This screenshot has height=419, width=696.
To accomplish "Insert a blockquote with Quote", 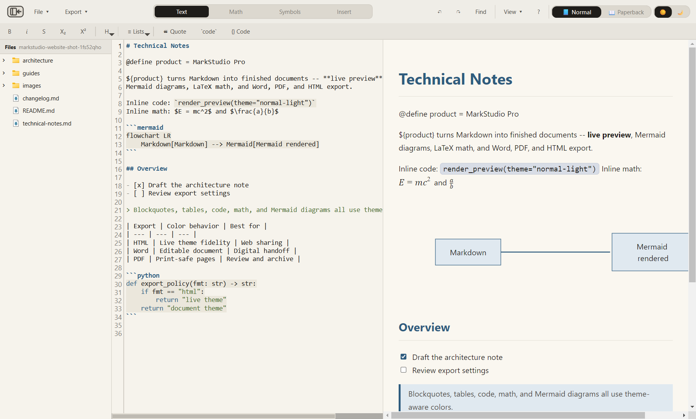I will [x=175, y=32].
